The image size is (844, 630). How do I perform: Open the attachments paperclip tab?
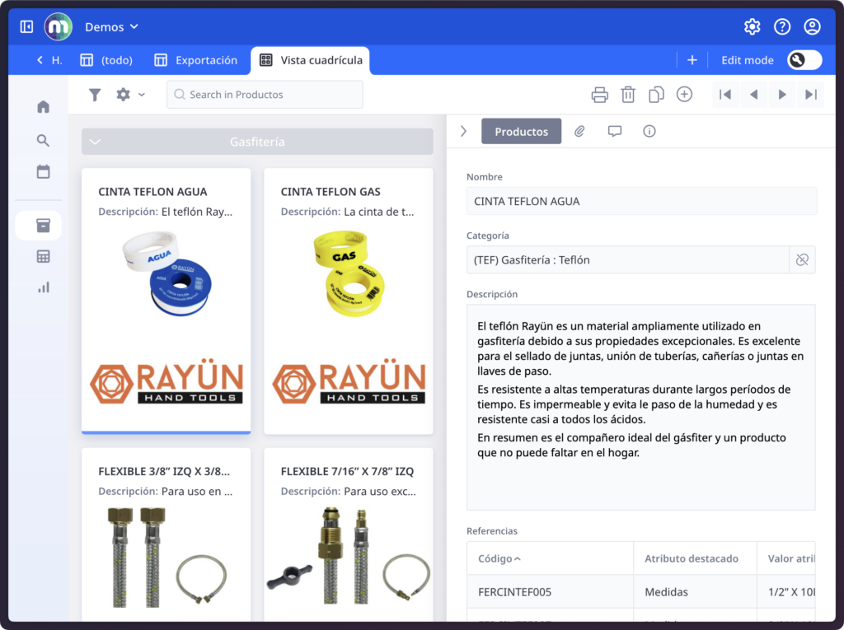579,131
